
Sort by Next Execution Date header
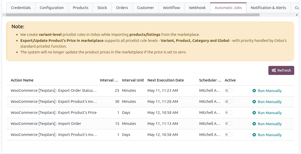[166, 80]
